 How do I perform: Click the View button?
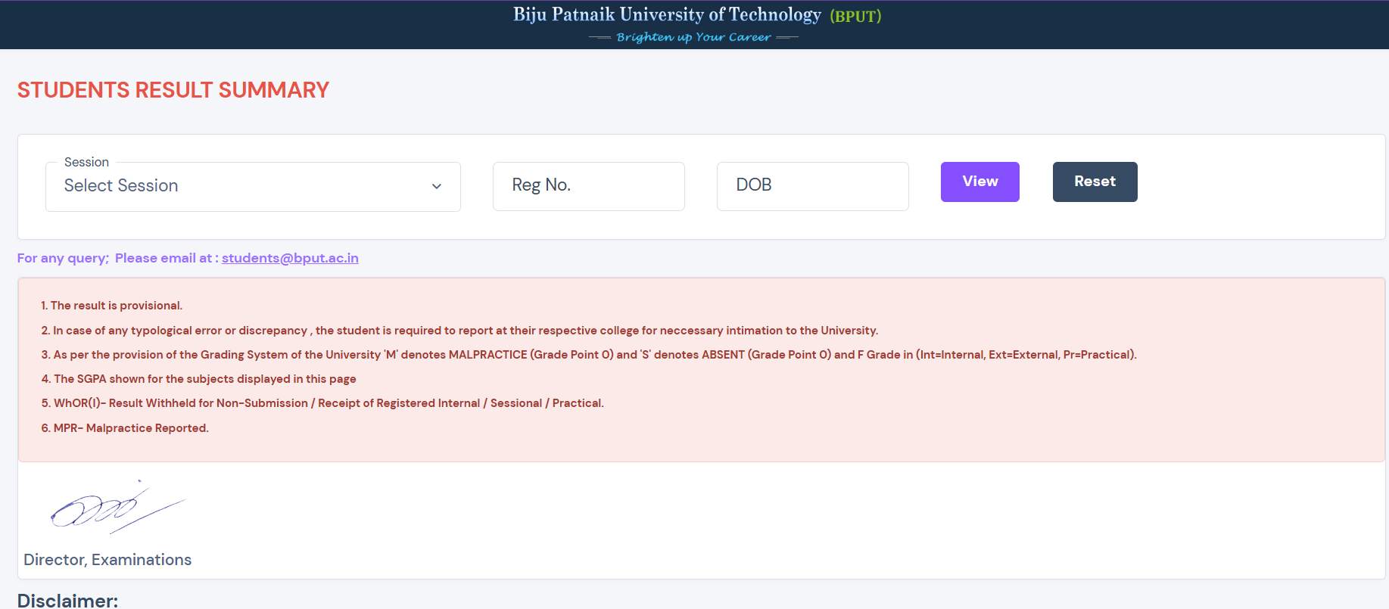[980, 182]
